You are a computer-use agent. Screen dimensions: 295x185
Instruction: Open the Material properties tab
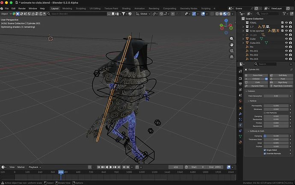coord(240,142)
